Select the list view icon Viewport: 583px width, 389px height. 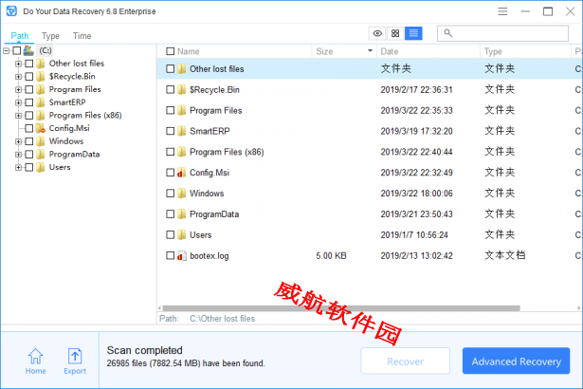pos(413,33)
